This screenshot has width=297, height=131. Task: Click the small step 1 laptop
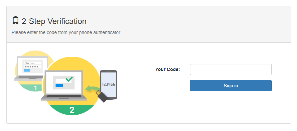pos(31,68)
